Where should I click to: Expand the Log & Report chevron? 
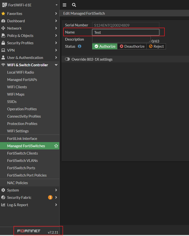56,205
